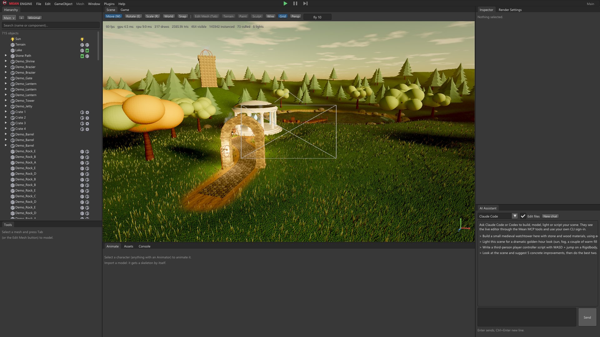Expand the Demo_Jetty tree node
600x337 pixels.
[6, 106]
